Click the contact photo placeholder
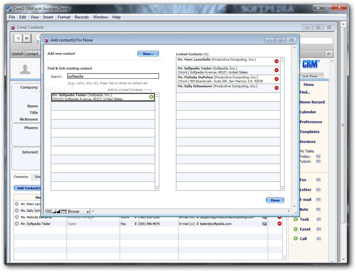This screenshot has height=272, width=356. point(25,69)
